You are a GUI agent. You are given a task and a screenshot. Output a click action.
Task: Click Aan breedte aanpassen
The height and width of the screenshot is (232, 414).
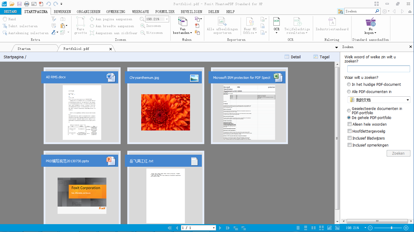[112, 26]
